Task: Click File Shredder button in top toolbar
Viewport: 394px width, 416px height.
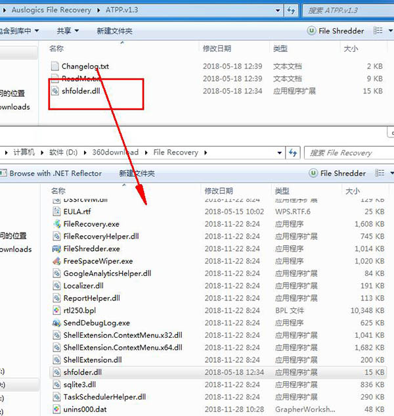Action: [x=336, y=31]
